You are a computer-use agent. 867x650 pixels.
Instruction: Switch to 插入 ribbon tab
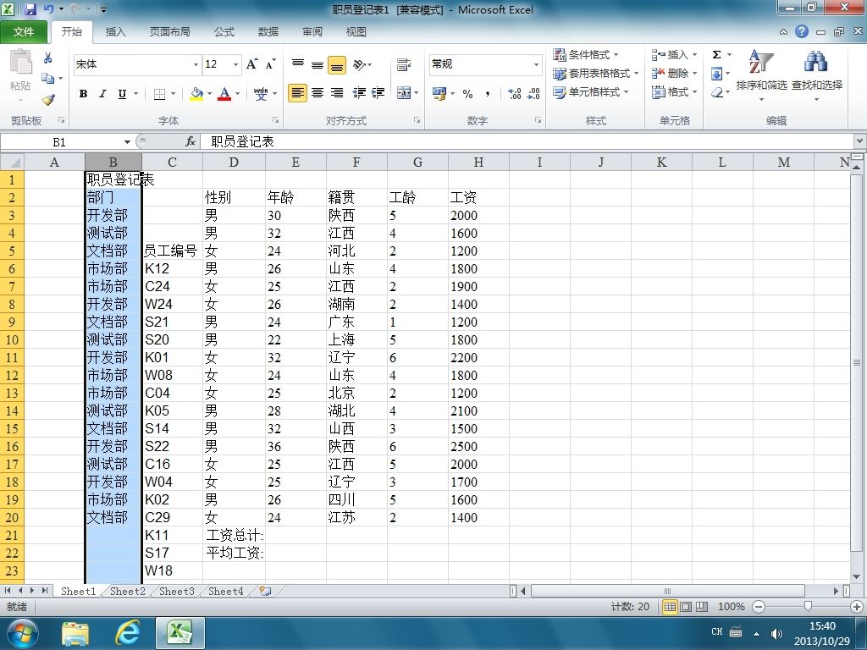(115, 31)
